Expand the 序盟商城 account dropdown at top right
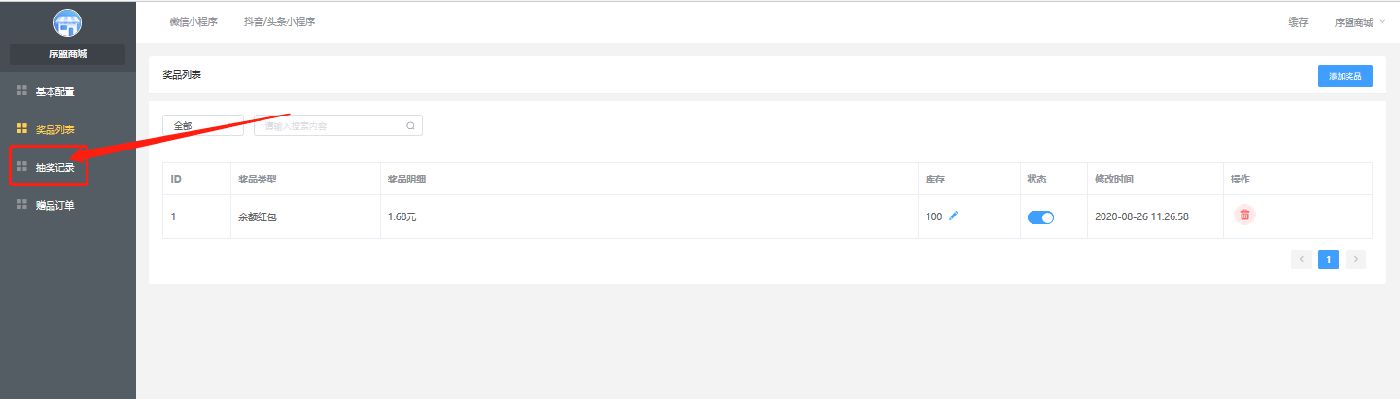1400x399 pixels. pyautogui.click(x=1360, y=22)
